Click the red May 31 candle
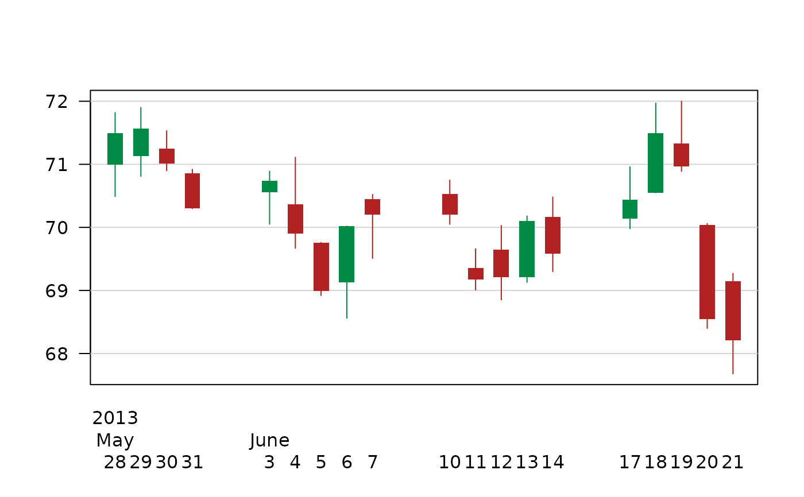Viewport: 804px width, 497px height. click(192, 191)
